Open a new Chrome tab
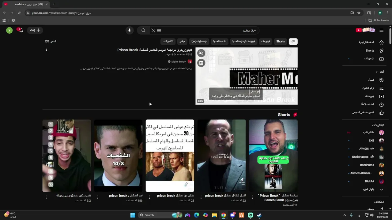Image resolution: width=392 pixels, height=220 pixels. (54, 4)
